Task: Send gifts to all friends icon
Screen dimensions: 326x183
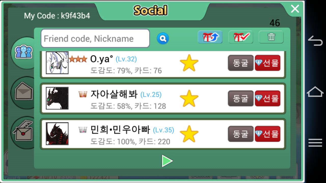Action: 210,37
